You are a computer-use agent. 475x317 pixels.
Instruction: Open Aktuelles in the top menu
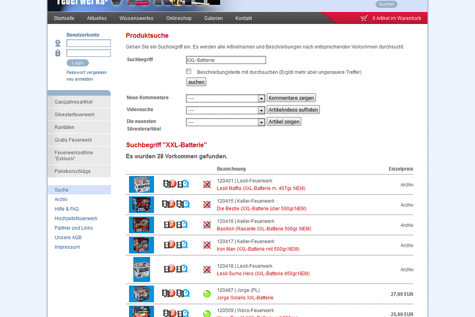click(x=97, y=18)
